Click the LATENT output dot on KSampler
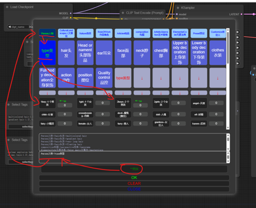 [x=241, y=14]
